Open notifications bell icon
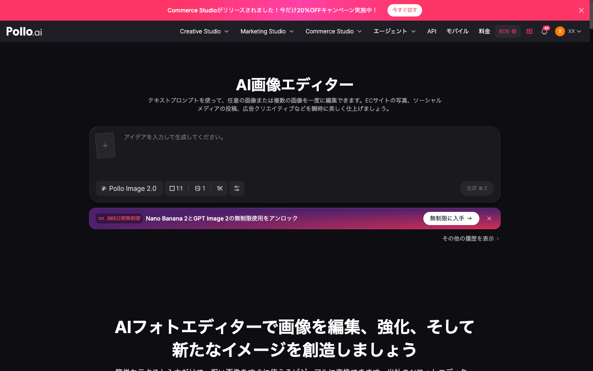Viewport: 593px width, 371px height. click(x=544, y=31)
